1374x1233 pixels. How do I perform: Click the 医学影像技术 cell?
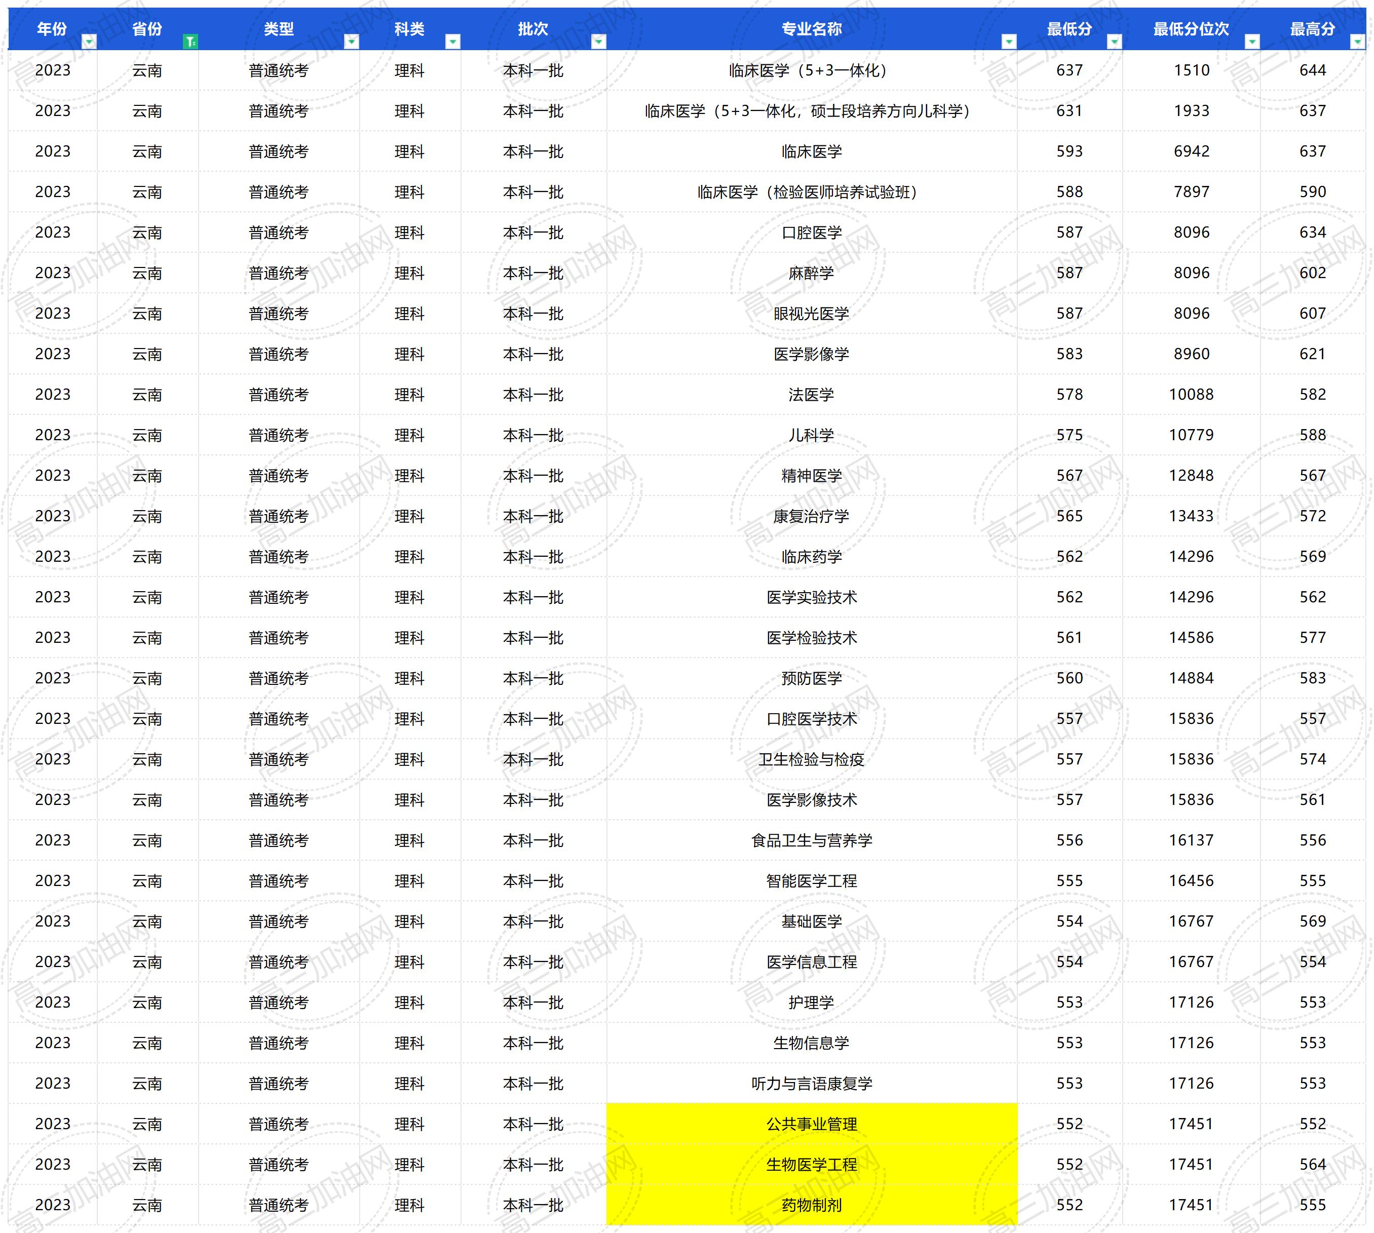point(812,799)
